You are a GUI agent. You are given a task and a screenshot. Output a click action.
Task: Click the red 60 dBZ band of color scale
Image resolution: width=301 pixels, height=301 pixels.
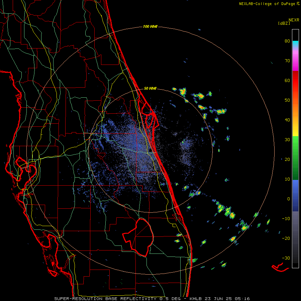(295, 80)
